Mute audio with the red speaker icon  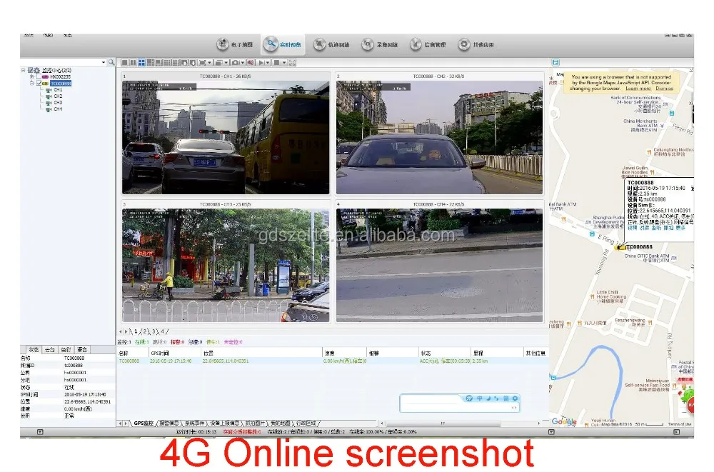251,63
